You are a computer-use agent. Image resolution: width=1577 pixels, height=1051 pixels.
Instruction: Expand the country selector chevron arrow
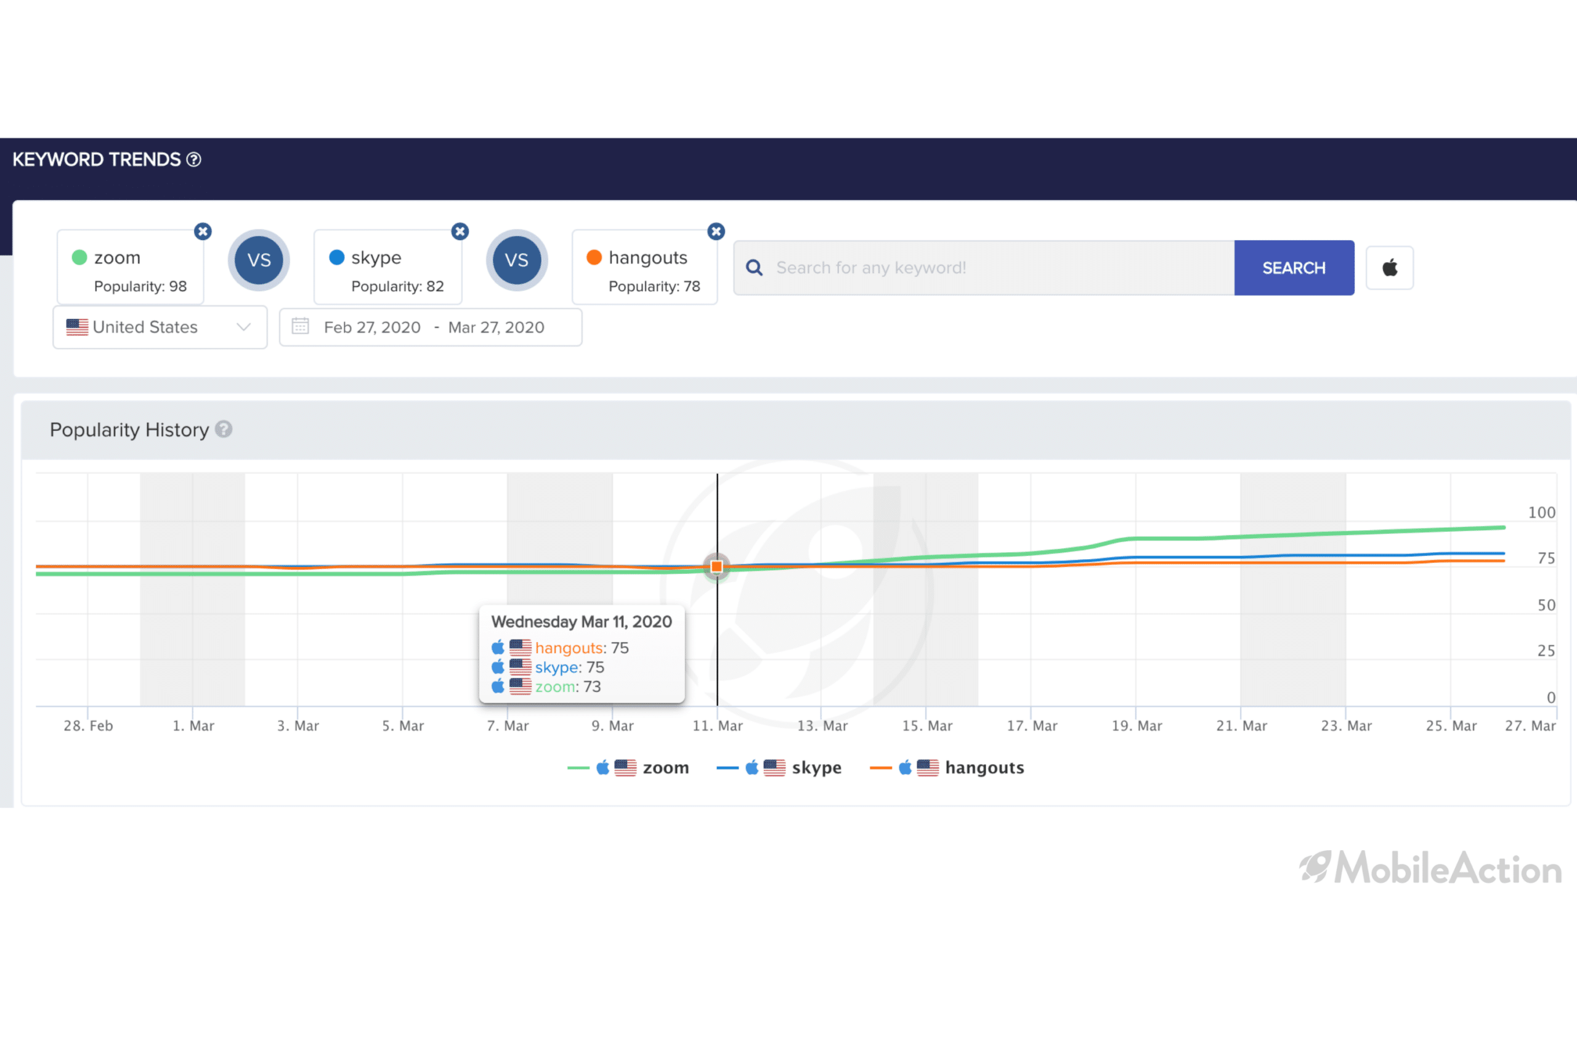click(x=244, y=327)
